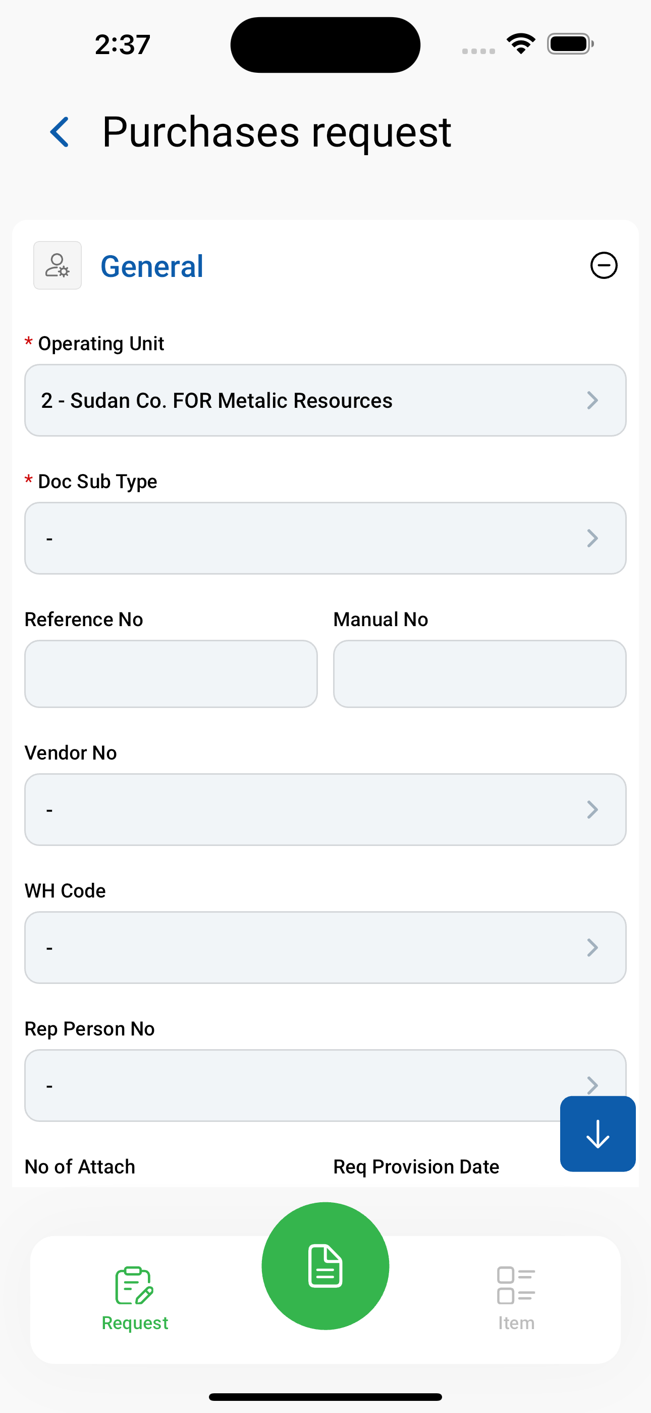This screenshot has width=651, height=1413.
Task: Tap the back arrow icon
Action: (59, 132)
